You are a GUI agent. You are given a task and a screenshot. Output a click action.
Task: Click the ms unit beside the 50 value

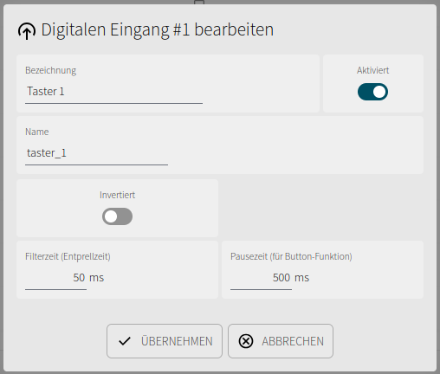point(96,278)
